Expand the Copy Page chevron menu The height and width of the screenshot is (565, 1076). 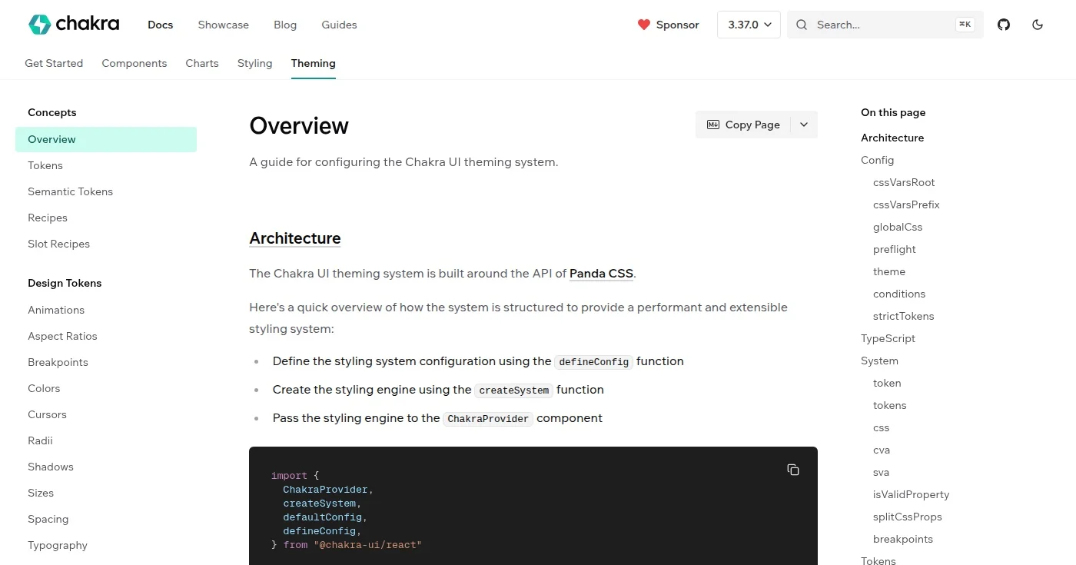804,125
